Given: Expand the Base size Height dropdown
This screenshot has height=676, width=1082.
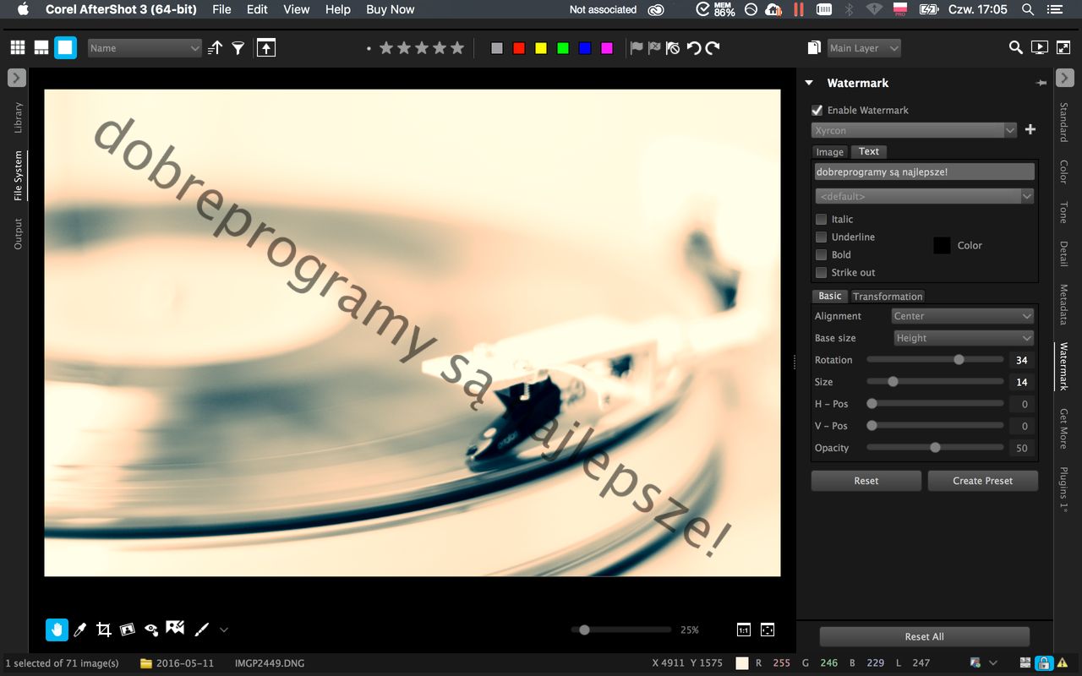Looking at the screenshot, I should [964, 338].
